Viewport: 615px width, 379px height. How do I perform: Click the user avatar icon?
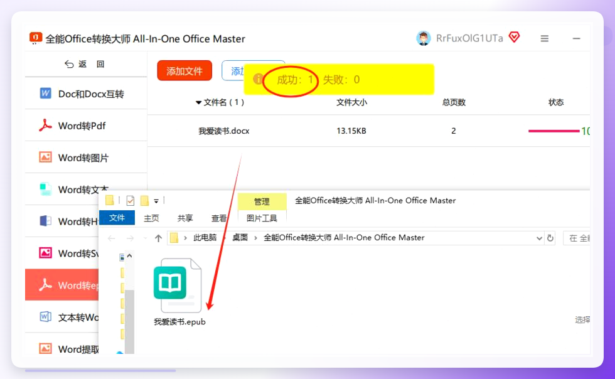(x=423, y=38)
